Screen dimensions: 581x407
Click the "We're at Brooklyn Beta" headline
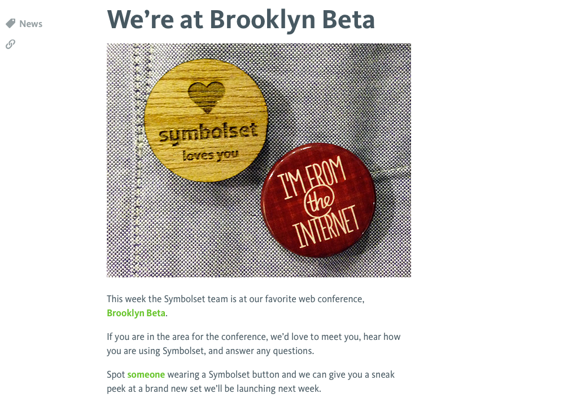click(241, 19)
